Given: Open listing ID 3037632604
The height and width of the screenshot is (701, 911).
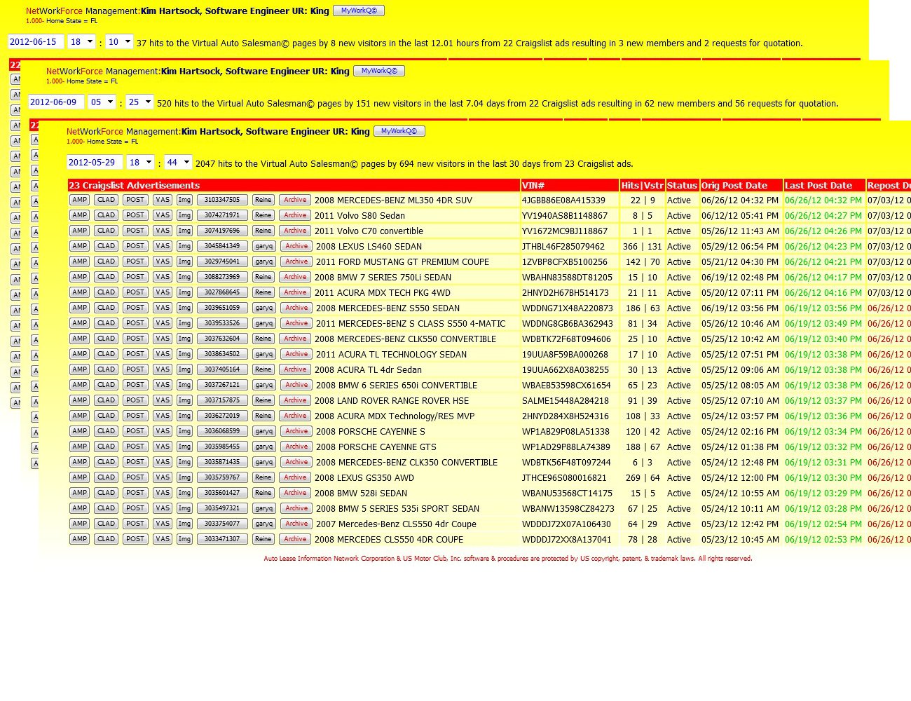Looking at the screenshot, I should point(222,339).
